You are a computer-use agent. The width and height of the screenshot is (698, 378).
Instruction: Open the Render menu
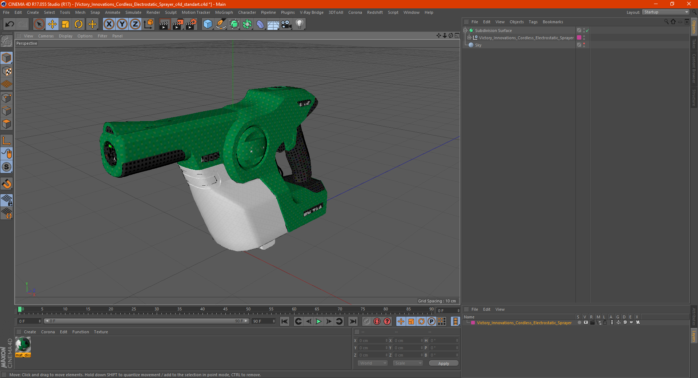153,12
